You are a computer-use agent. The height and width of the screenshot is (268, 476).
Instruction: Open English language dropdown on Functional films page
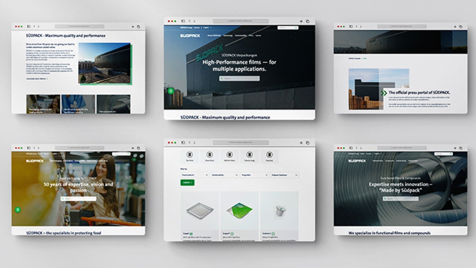click(x=377, y=153)
